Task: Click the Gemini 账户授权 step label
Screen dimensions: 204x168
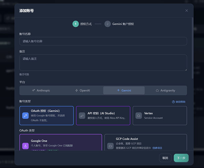Action: 123,24
